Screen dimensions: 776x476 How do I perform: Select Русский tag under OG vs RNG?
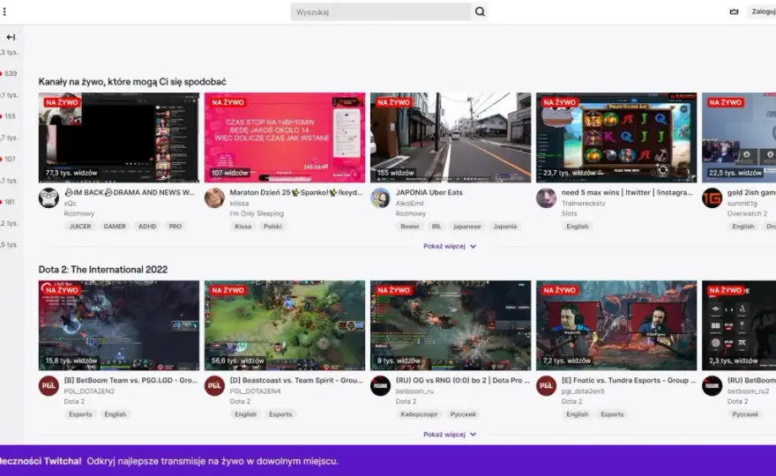click(x=463, y=414)
